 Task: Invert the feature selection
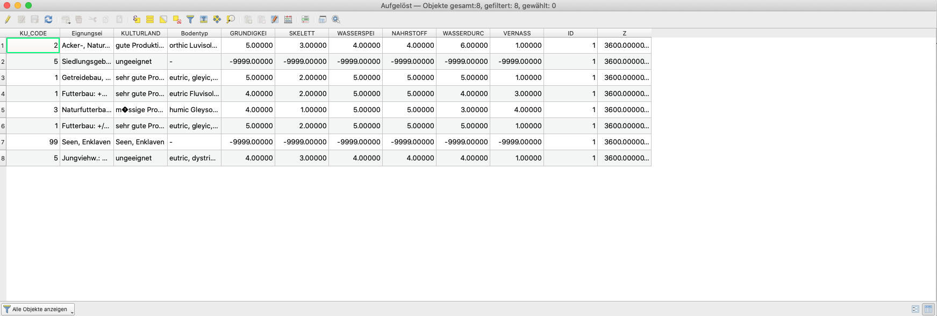163,19
